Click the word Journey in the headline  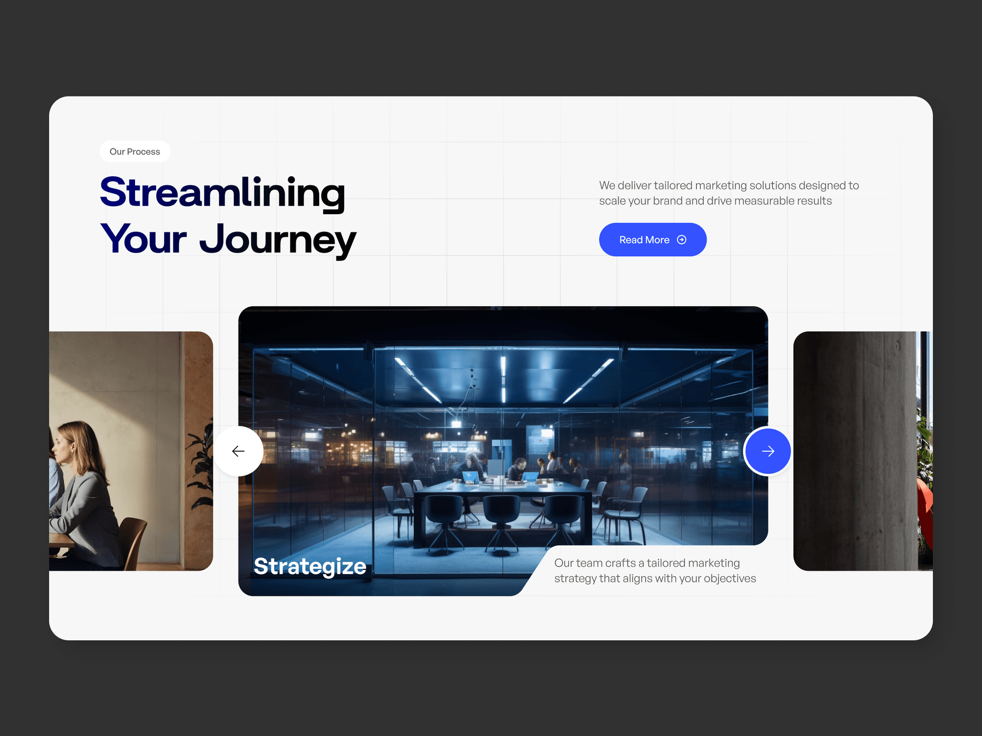click(278, 240)
